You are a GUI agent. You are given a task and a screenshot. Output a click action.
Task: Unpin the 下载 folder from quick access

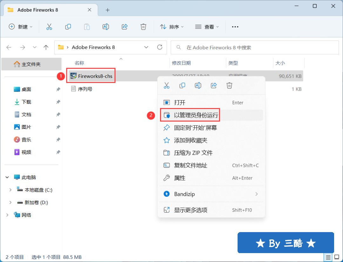tap(58, 102)
